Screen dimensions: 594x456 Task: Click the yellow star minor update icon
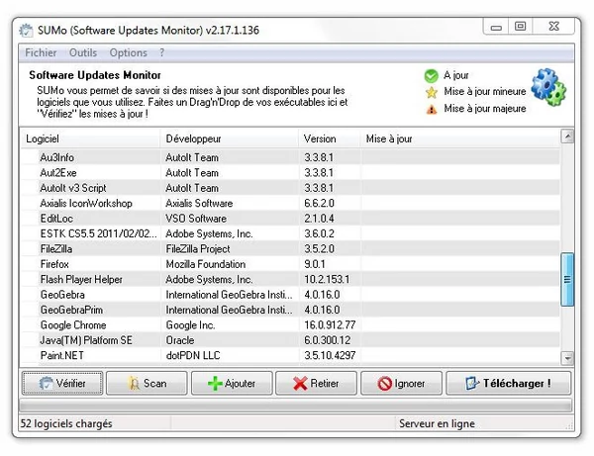coord(431,92)
